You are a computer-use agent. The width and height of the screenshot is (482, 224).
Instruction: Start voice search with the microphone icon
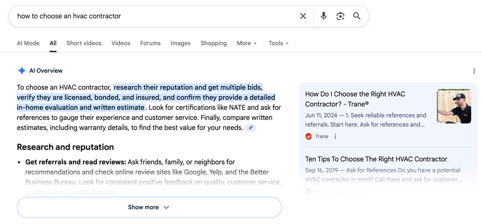pyautogui.click(x=323, y=16)
